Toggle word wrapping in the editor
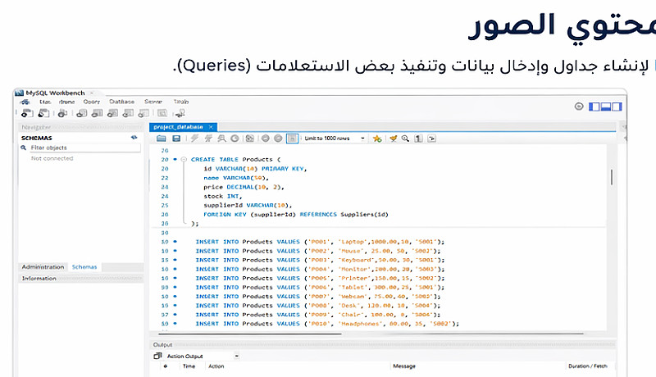The width and height of the screenshot is (656, 377). [432, 139]
